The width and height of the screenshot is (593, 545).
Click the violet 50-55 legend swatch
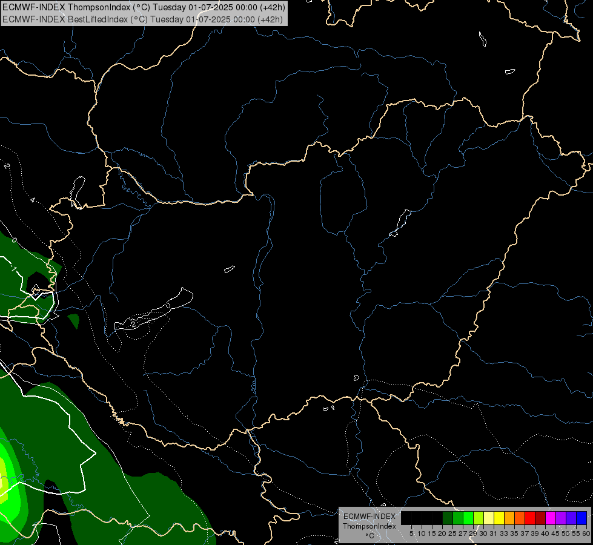[571, 518]
